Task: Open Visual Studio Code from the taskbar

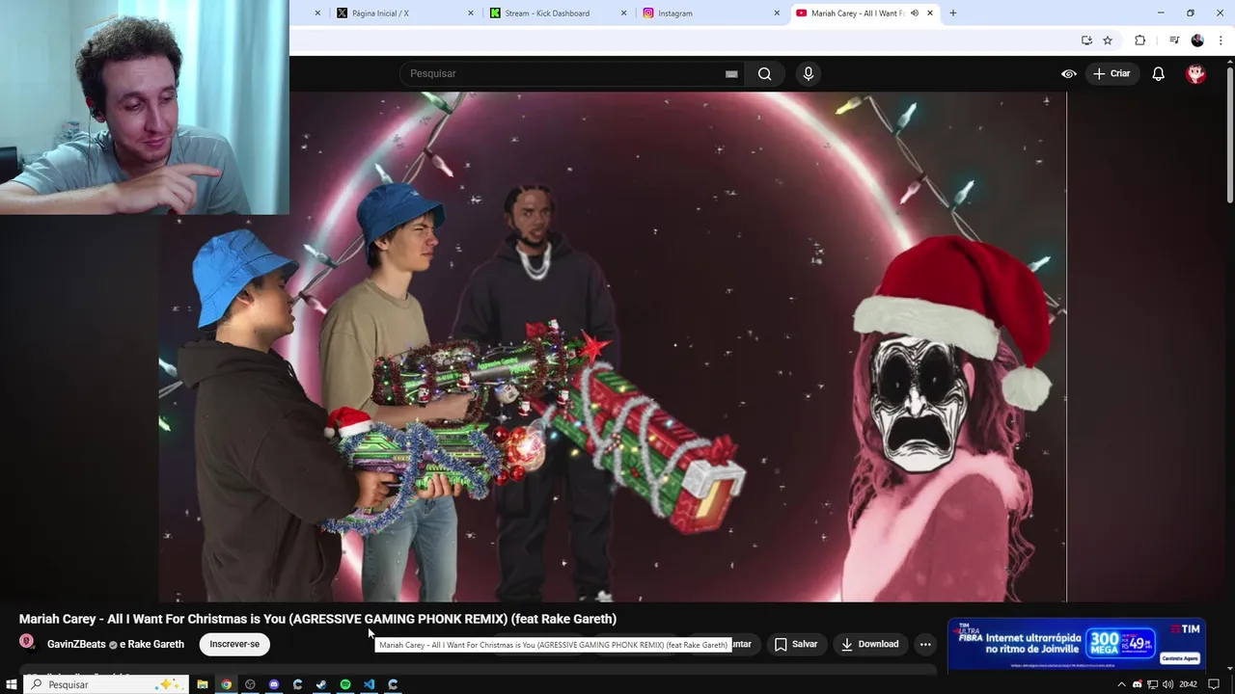Action: coord(369,684)
